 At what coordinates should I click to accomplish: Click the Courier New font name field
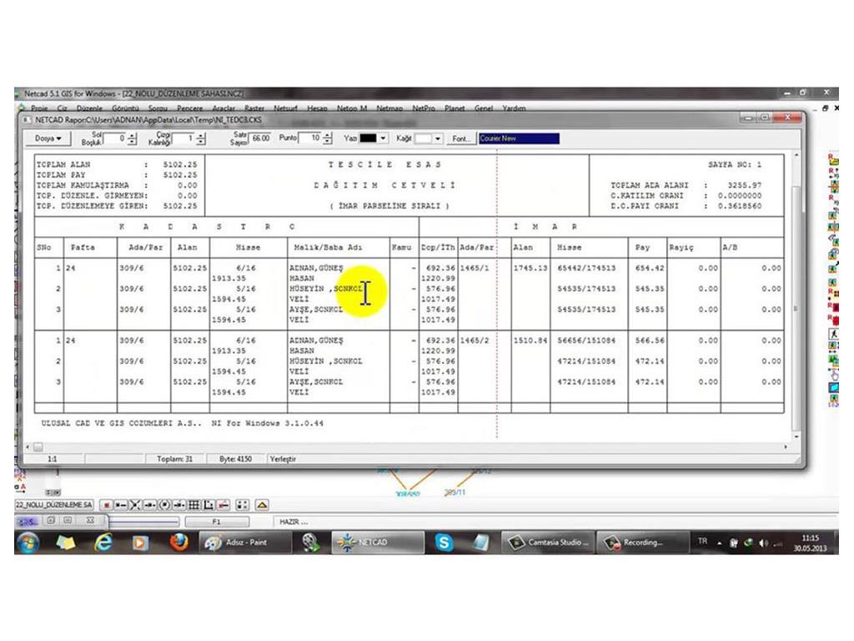click(x=518, y=139)
